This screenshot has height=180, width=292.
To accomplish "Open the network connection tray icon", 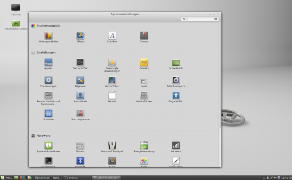I will click(271, 178).
